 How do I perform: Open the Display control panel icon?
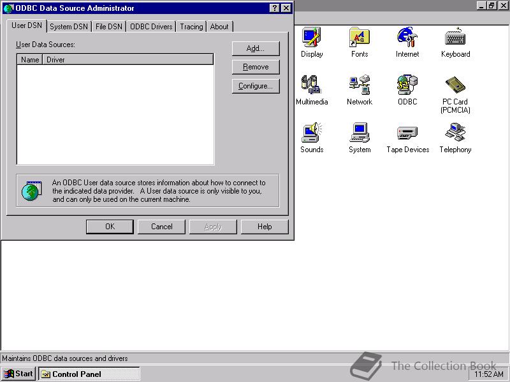[312, 42]
